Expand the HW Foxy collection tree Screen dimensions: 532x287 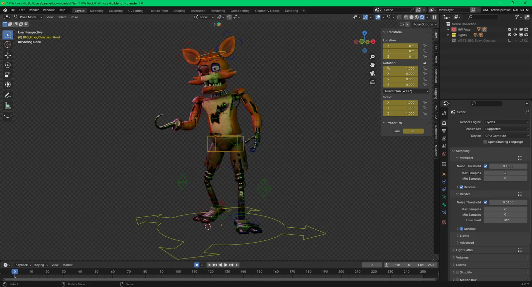[448, 29]
